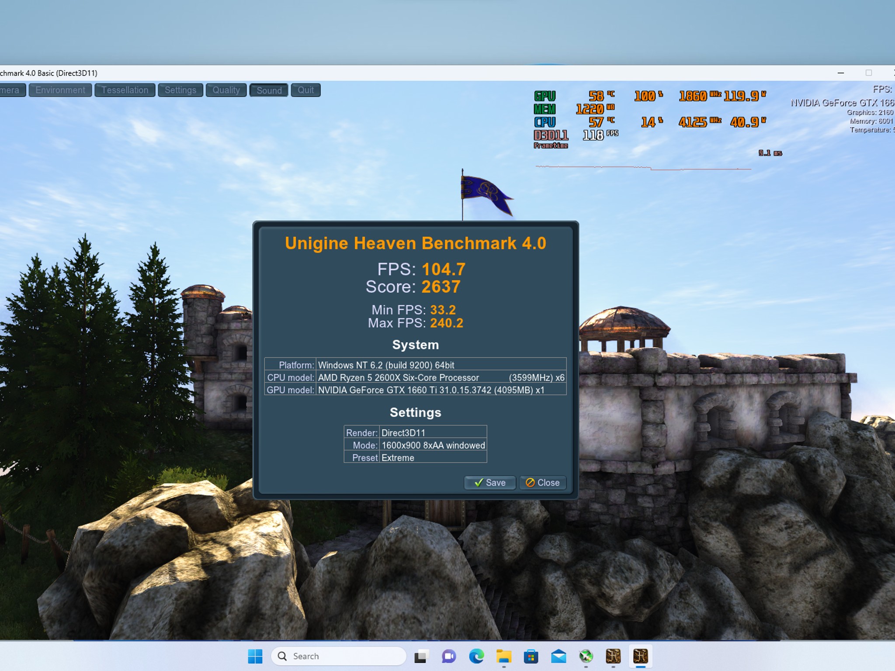This screenshot has height=671, width=895.
Task: Quit the Heaven benchmark
Action: [306, 90]
